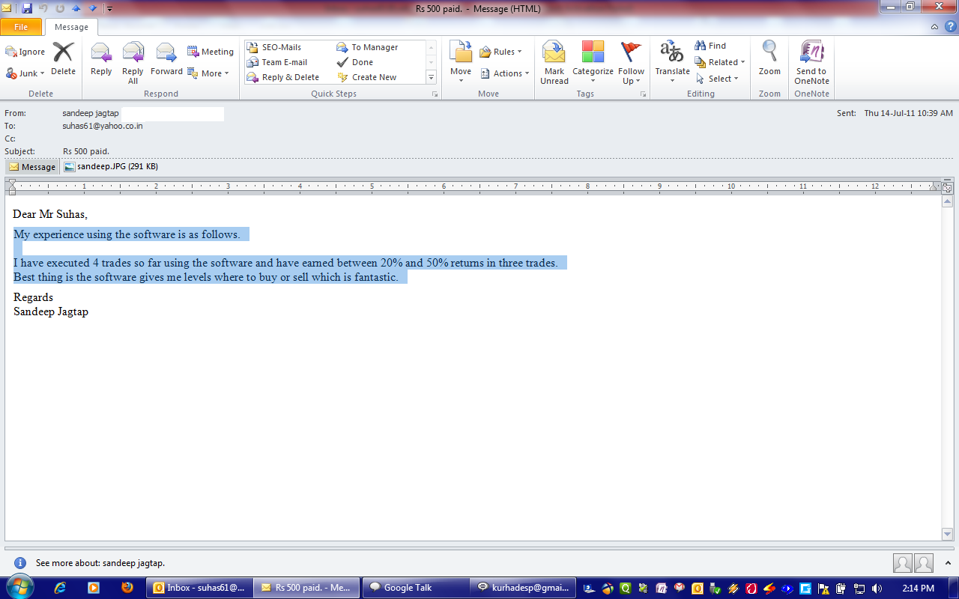Reply with a Meeting
This screenshot has height=599, width=959.
(x=211, y=52)
